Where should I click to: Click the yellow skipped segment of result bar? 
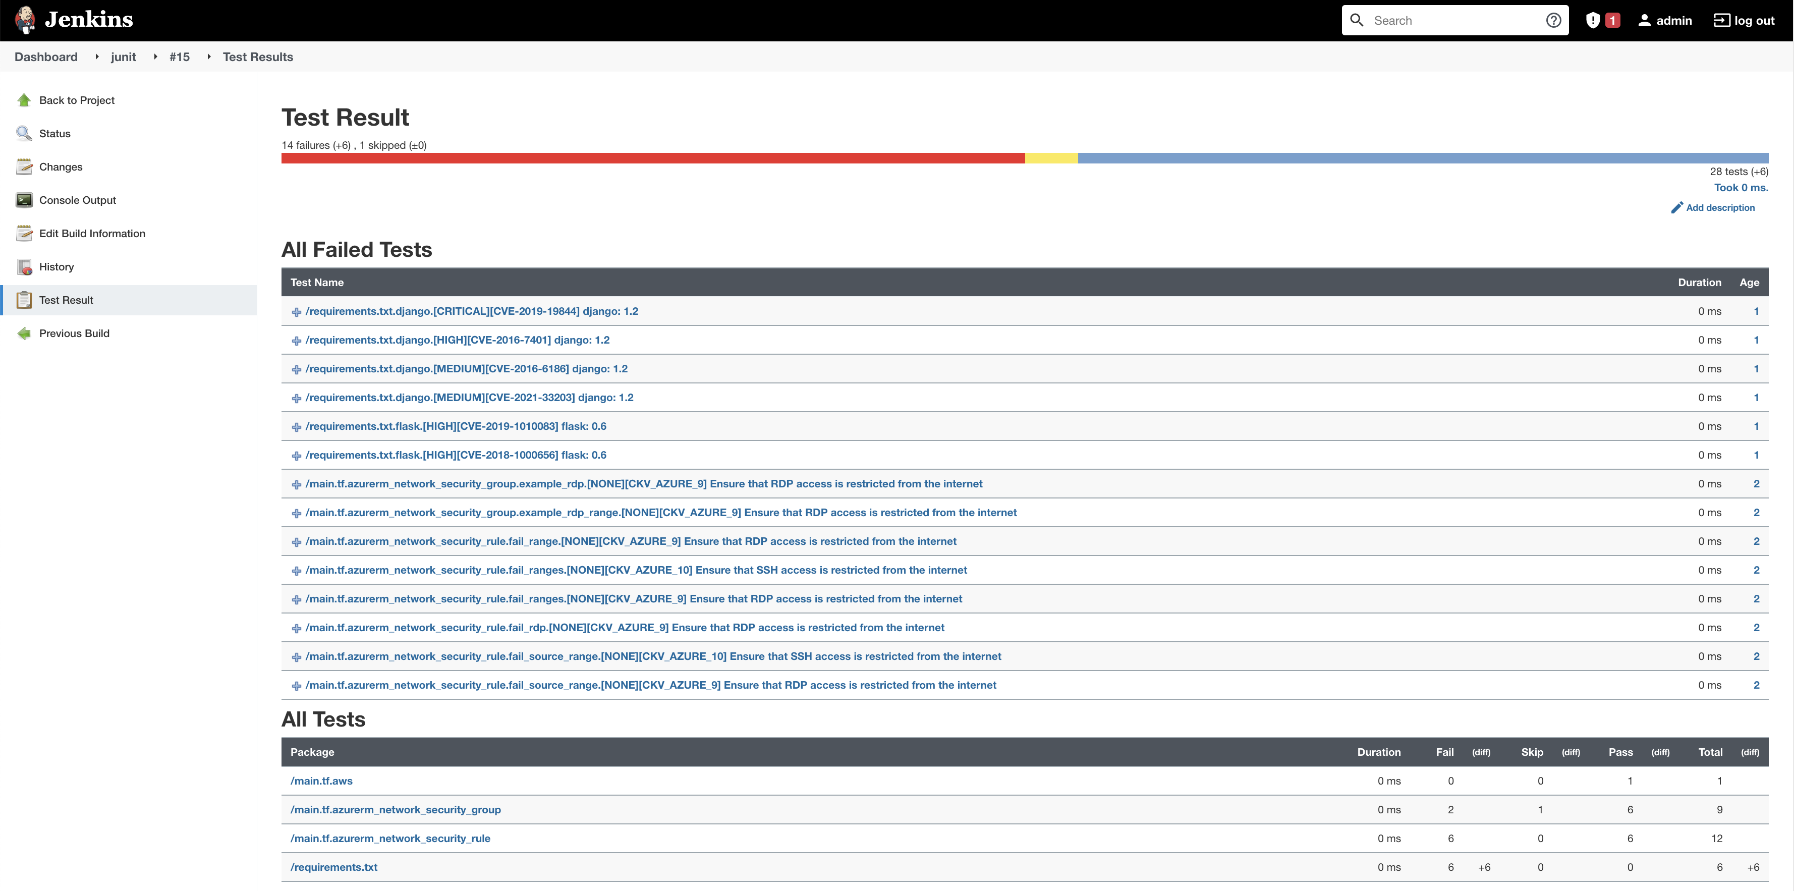[1051, 158]
